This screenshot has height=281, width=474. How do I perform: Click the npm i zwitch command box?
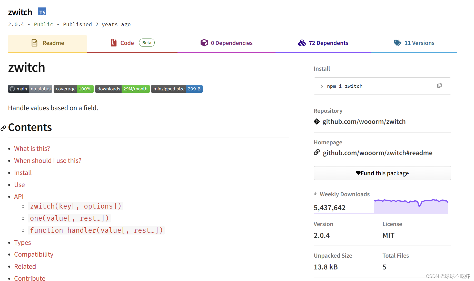click(382, 86)
